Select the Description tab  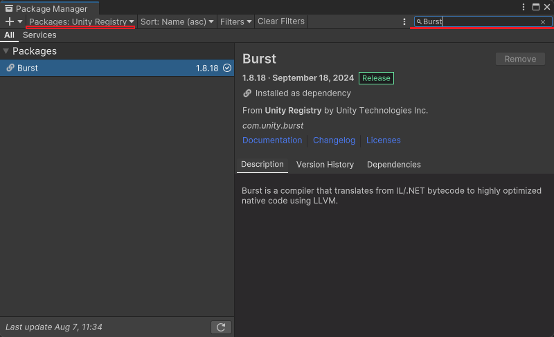tap(262, 165)
